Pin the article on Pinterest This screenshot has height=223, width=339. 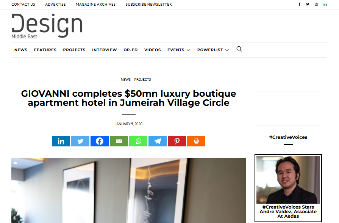(x=177, y=141)
